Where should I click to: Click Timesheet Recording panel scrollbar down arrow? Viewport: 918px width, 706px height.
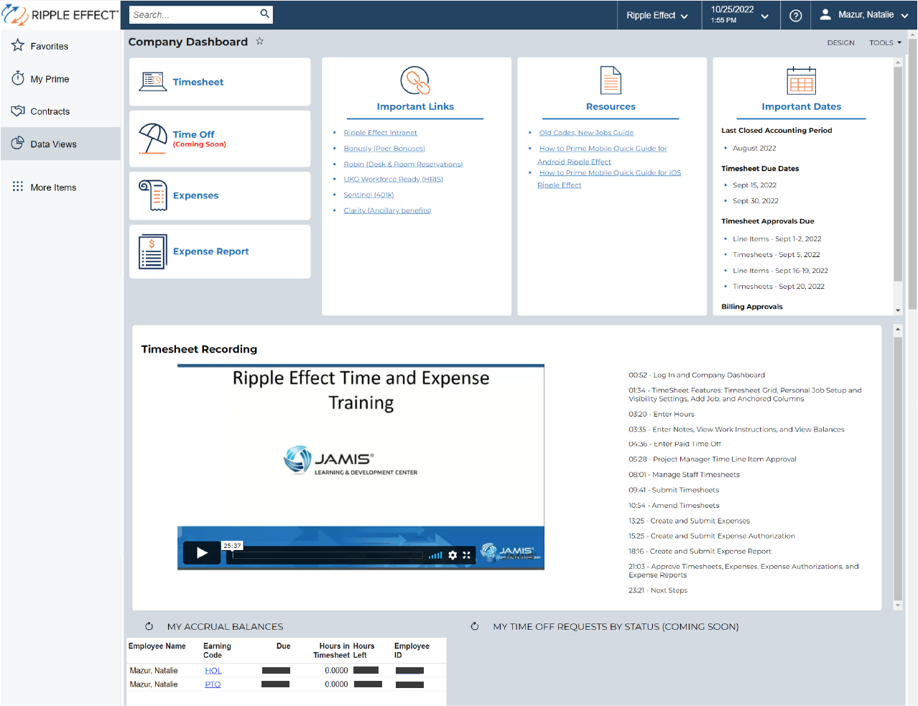tap(898, 606)
